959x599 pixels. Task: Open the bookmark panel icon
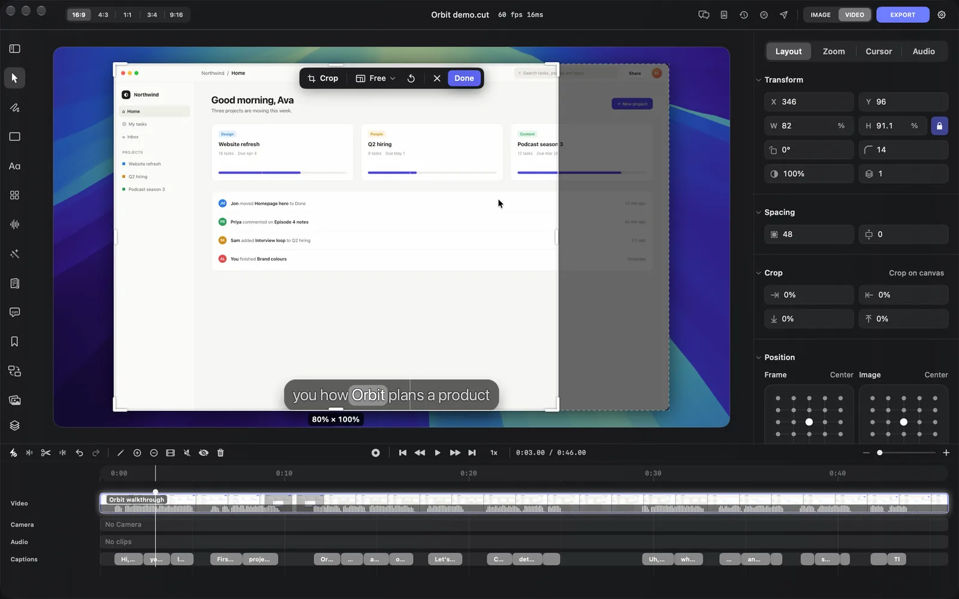(15, 341)
